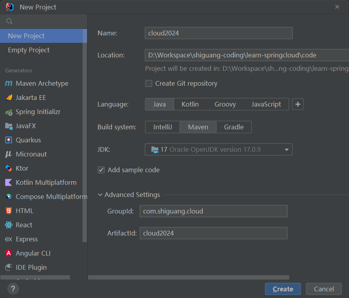Choose the JavaFX generator
The image size is (349, 298).
click(x=41, y=126)
